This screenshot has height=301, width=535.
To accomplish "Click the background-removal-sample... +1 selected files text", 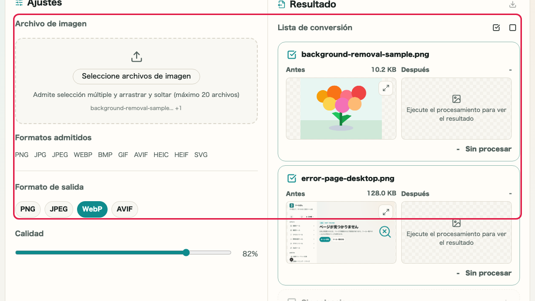I will [136, 108].
